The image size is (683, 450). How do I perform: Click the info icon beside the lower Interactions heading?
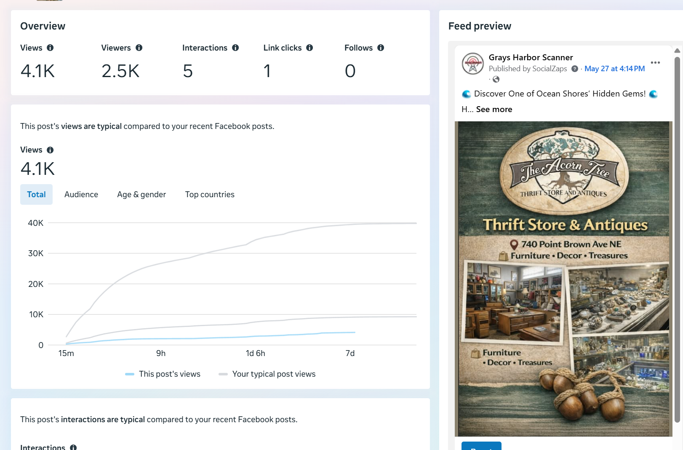click(x=73, y=447)
